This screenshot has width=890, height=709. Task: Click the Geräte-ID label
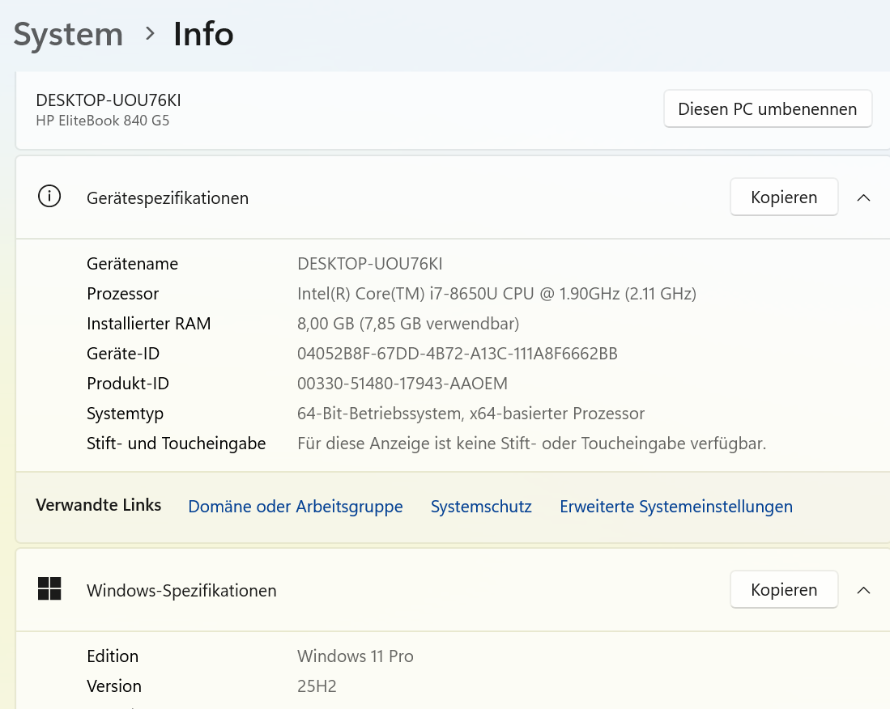[x=123, y=354]
